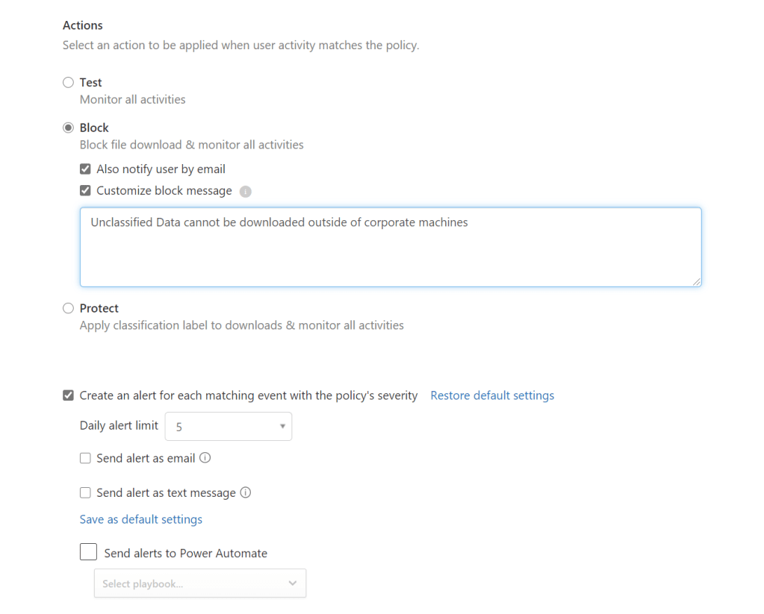764x614 pixels.
Task: Select the Block radio button
Action: click(69, 128)
